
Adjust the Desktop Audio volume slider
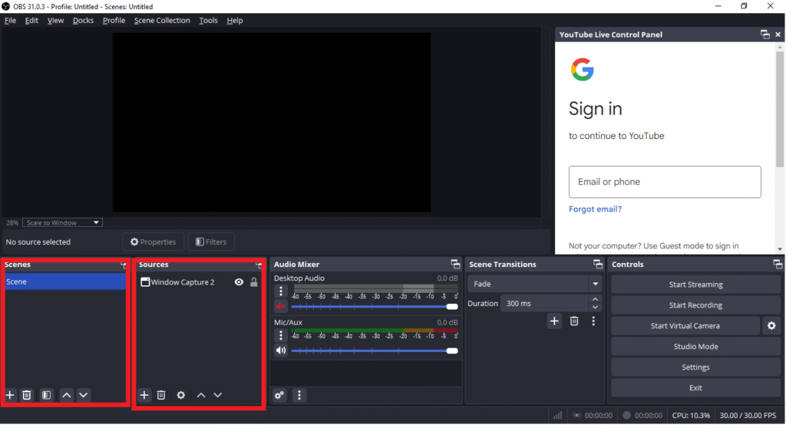pos(375,306)
